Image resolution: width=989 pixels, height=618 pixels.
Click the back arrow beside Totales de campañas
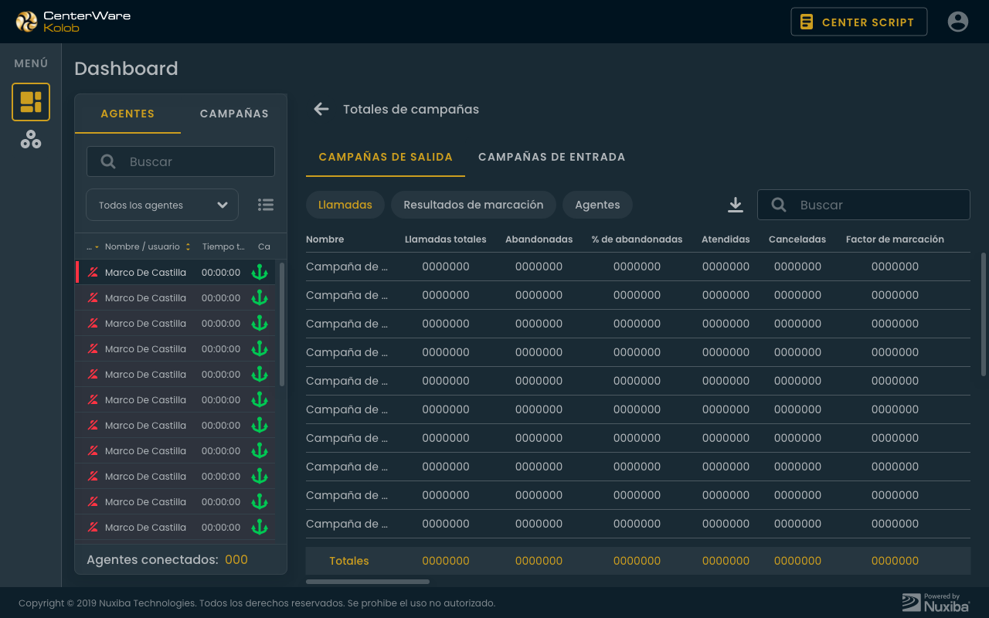tap(321, 109)
